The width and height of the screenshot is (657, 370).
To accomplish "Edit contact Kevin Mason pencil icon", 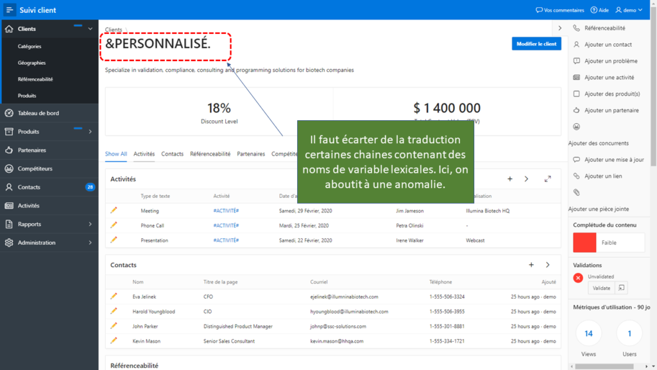I will click(114, 340).
